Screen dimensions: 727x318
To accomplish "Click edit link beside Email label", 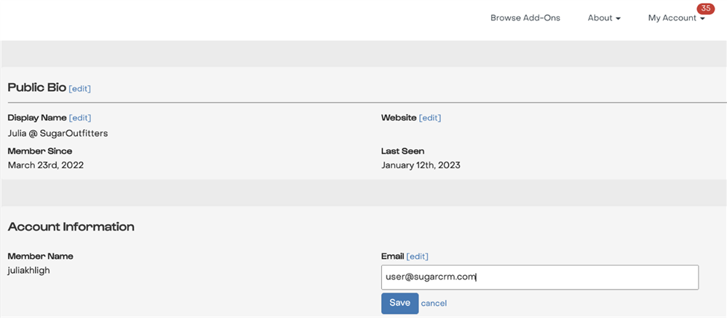I will point(417,256).
